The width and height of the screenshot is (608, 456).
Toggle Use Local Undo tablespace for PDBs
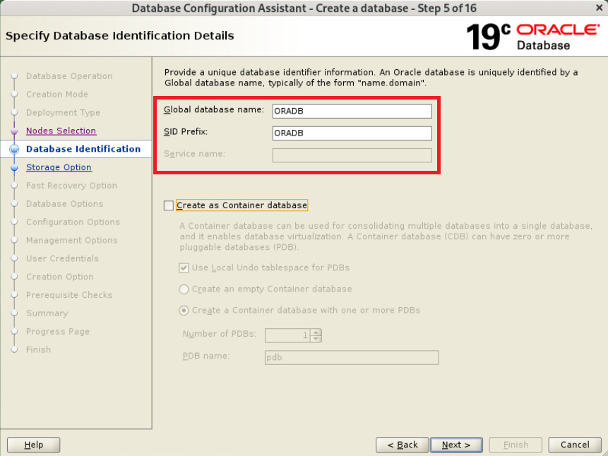[x=184, y=268]
